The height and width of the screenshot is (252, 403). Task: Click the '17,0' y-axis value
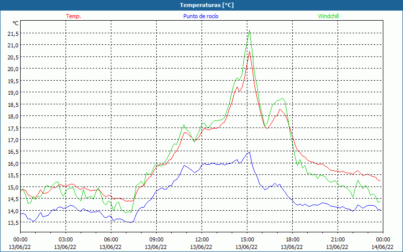point(13,140)
